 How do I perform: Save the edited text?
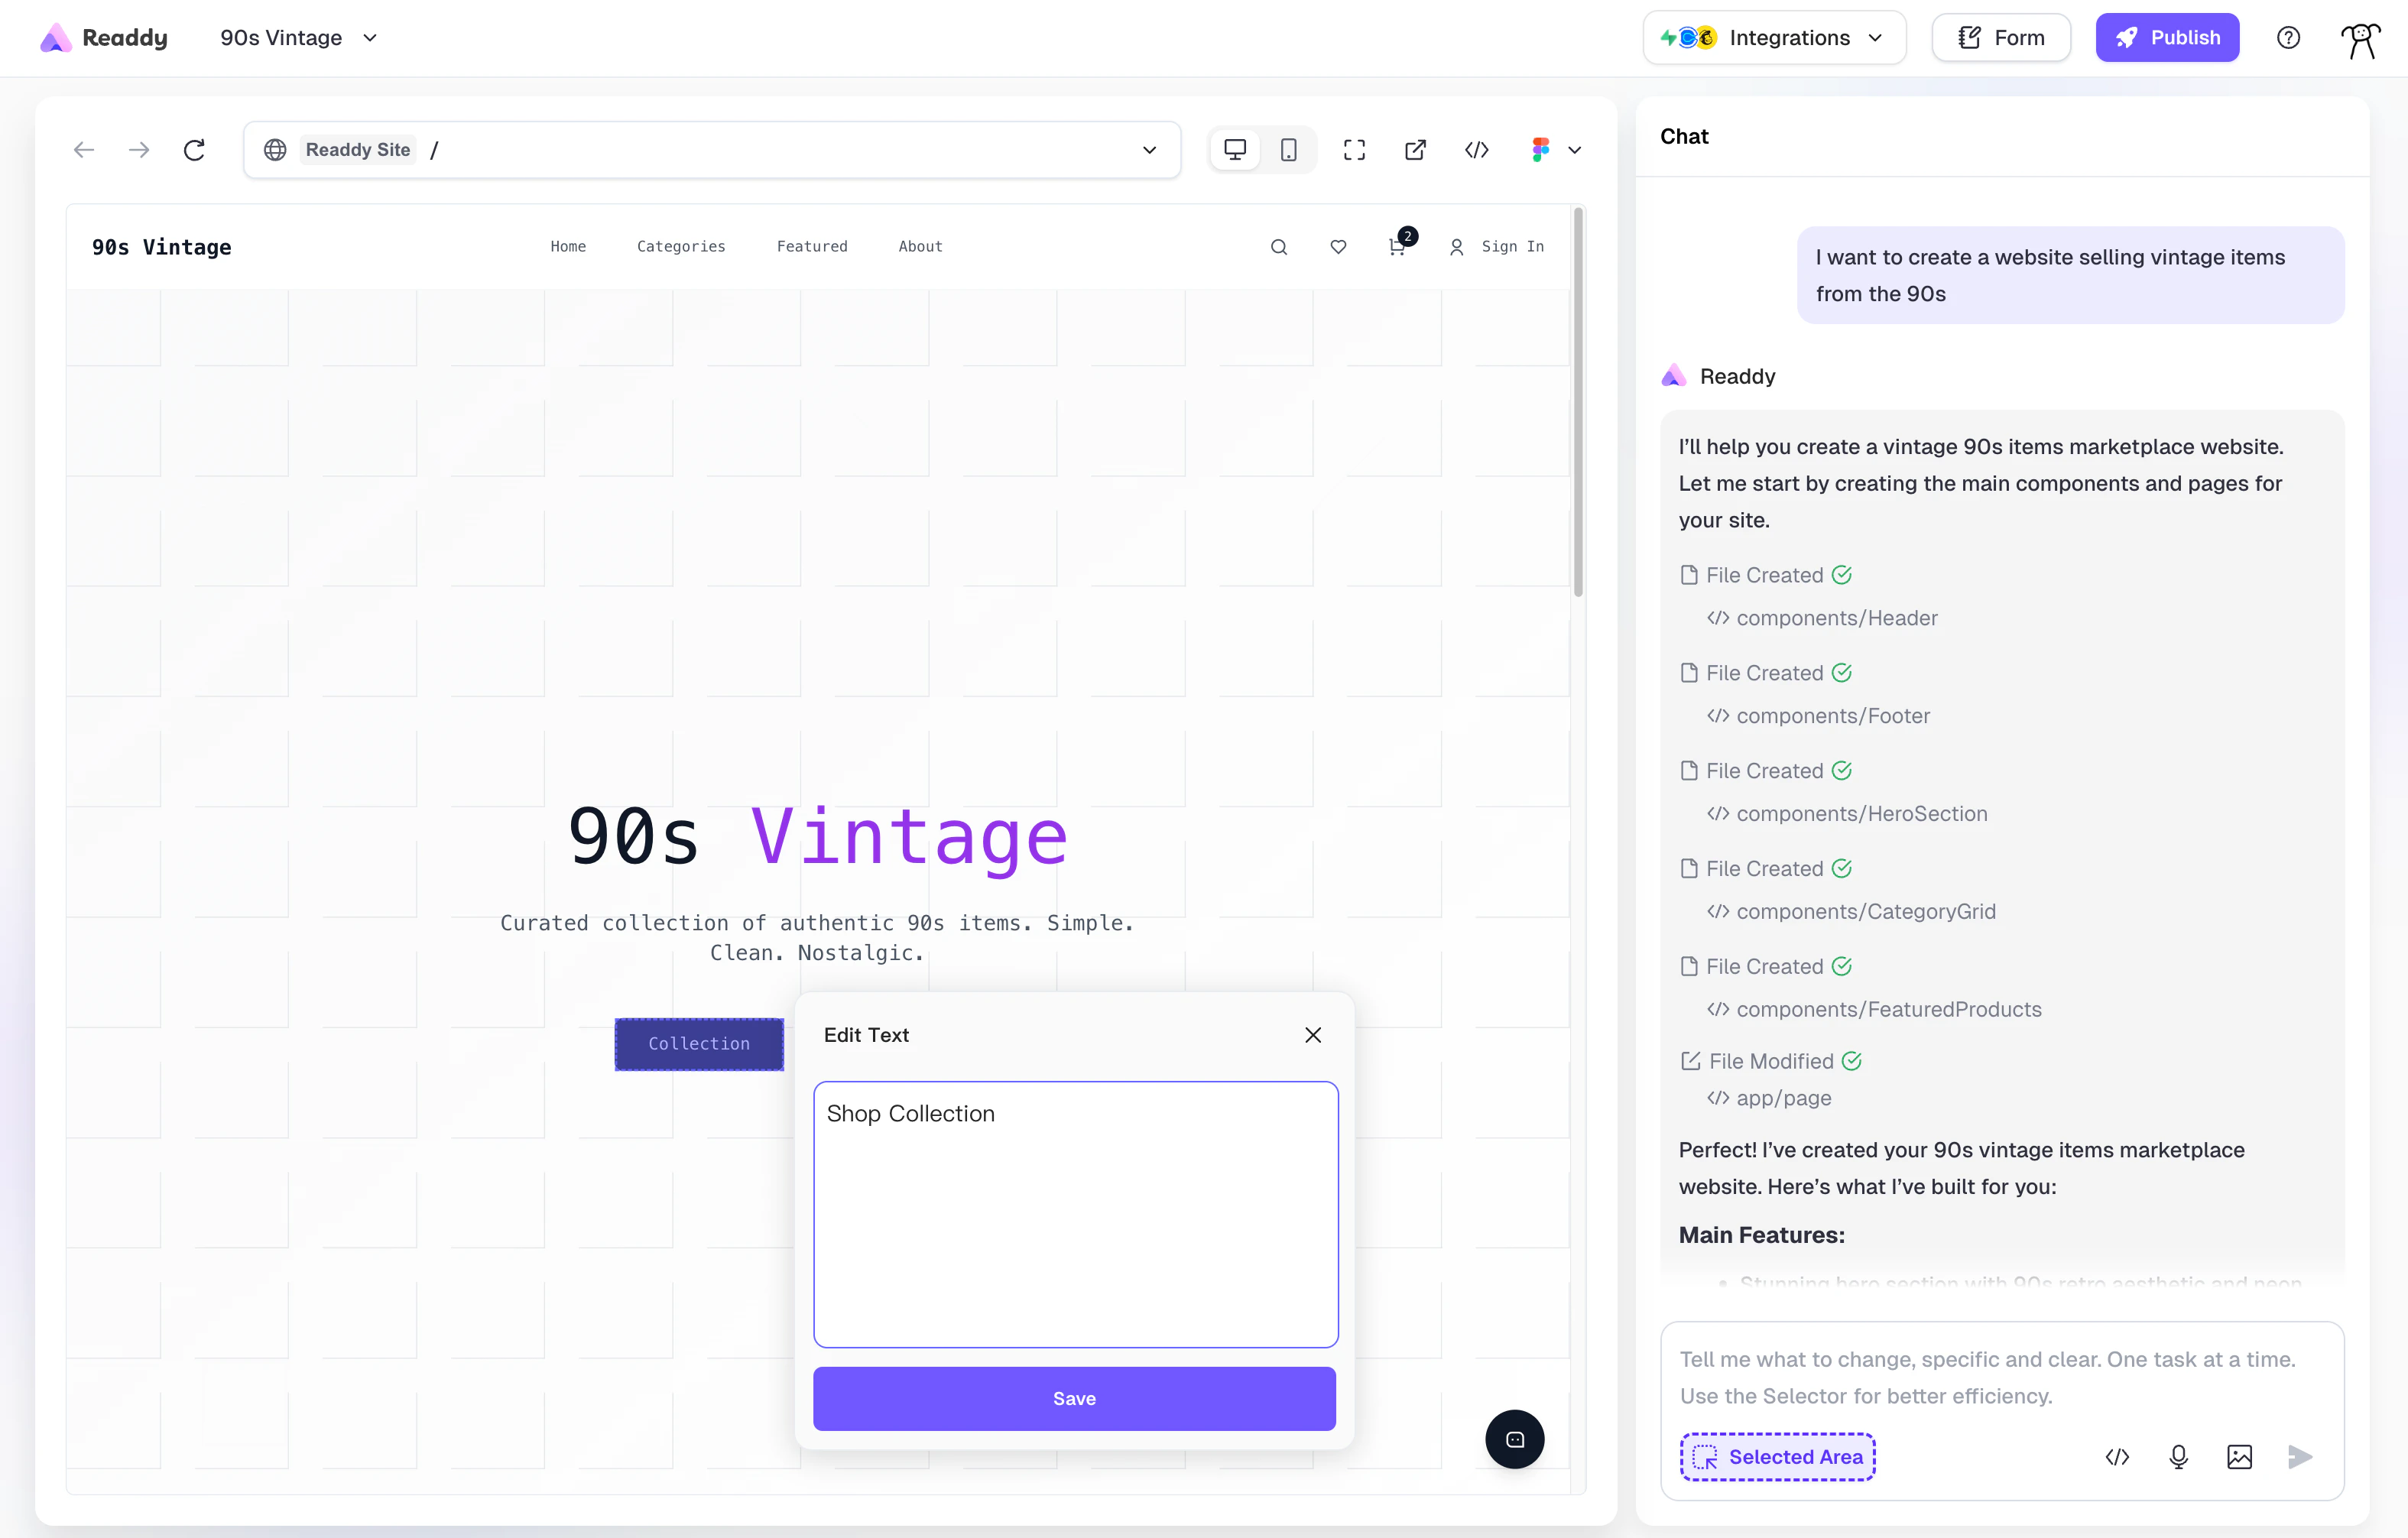pyautogui.click(x=1074, y=1398)
